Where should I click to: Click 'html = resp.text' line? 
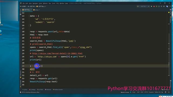pos(39,35)
